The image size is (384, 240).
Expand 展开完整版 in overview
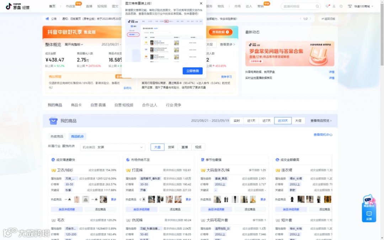(x=74, y=44)
